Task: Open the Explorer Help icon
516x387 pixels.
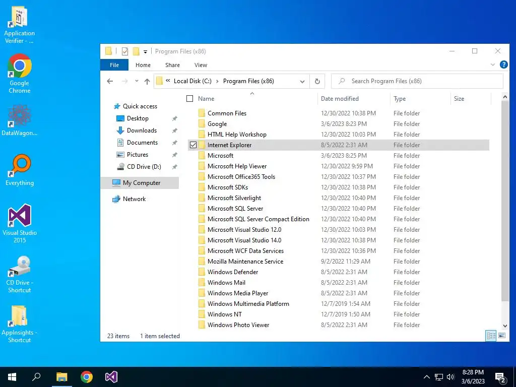Action: point(503,64)
